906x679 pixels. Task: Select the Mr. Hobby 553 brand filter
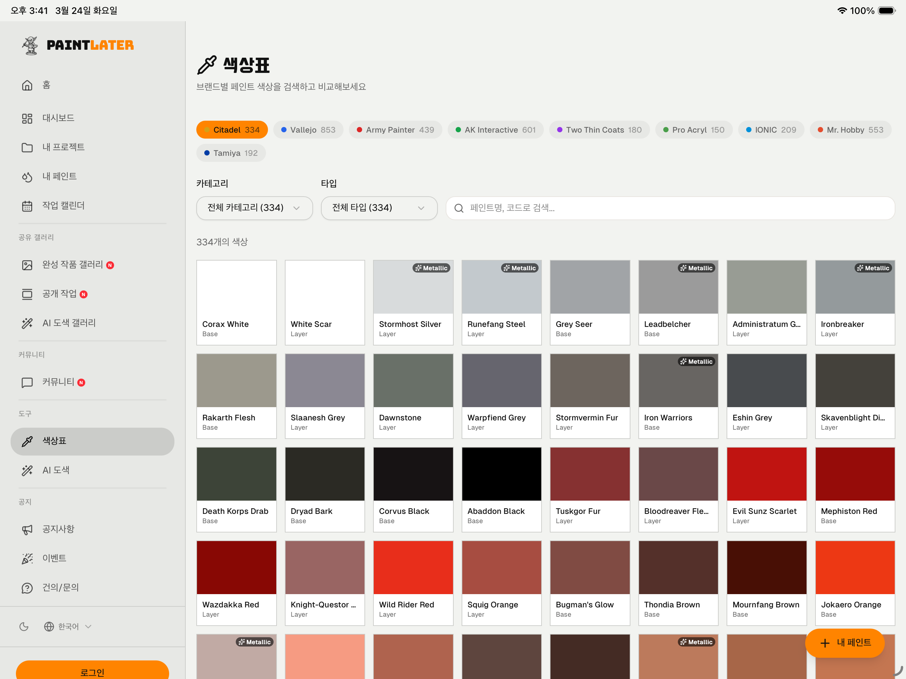coord(850,130)
